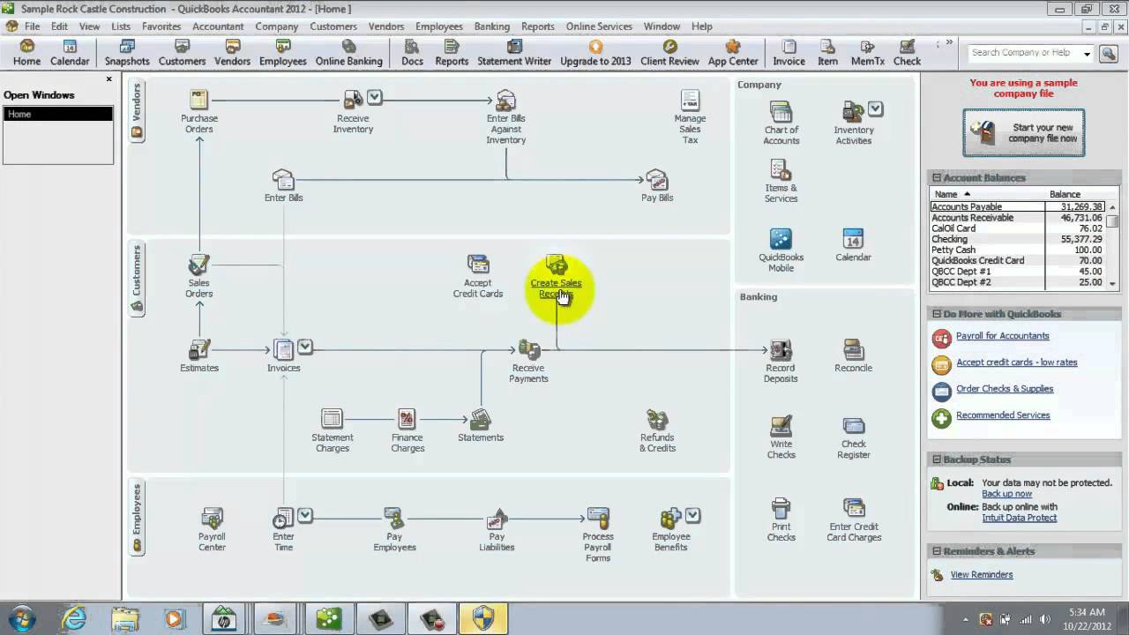Open the Payroll Center icon
Viewport: 1129px width, 635px height.
tap(212, 518)
